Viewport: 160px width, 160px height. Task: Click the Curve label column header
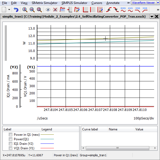[x=90, y=129]
